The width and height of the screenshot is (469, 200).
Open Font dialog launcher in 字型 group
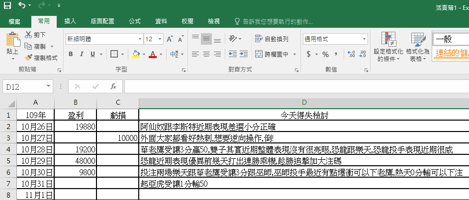[184, 70]
